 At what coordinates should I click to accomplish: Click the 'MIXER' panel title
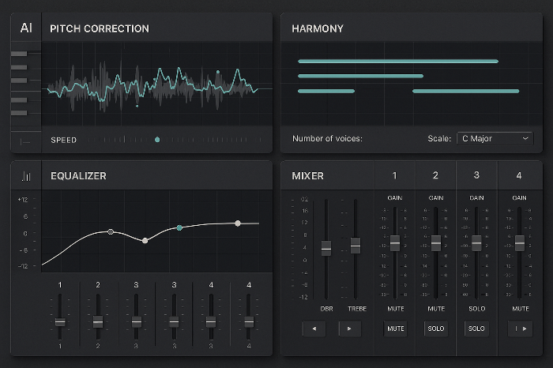pos(307,176)
